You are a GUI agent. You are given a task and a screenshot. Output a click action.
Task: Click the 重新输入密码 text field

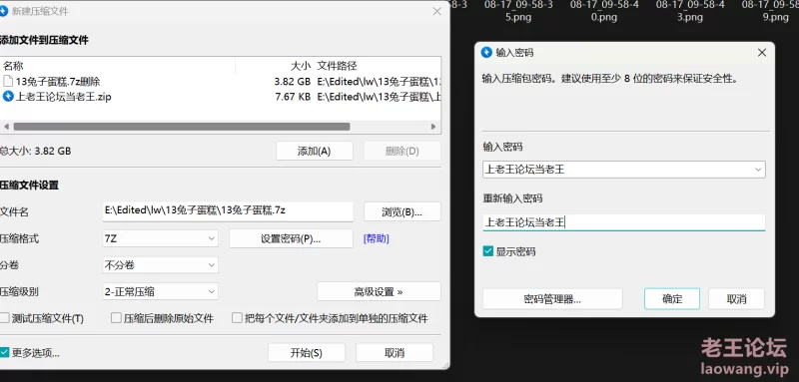click(624, 222)
